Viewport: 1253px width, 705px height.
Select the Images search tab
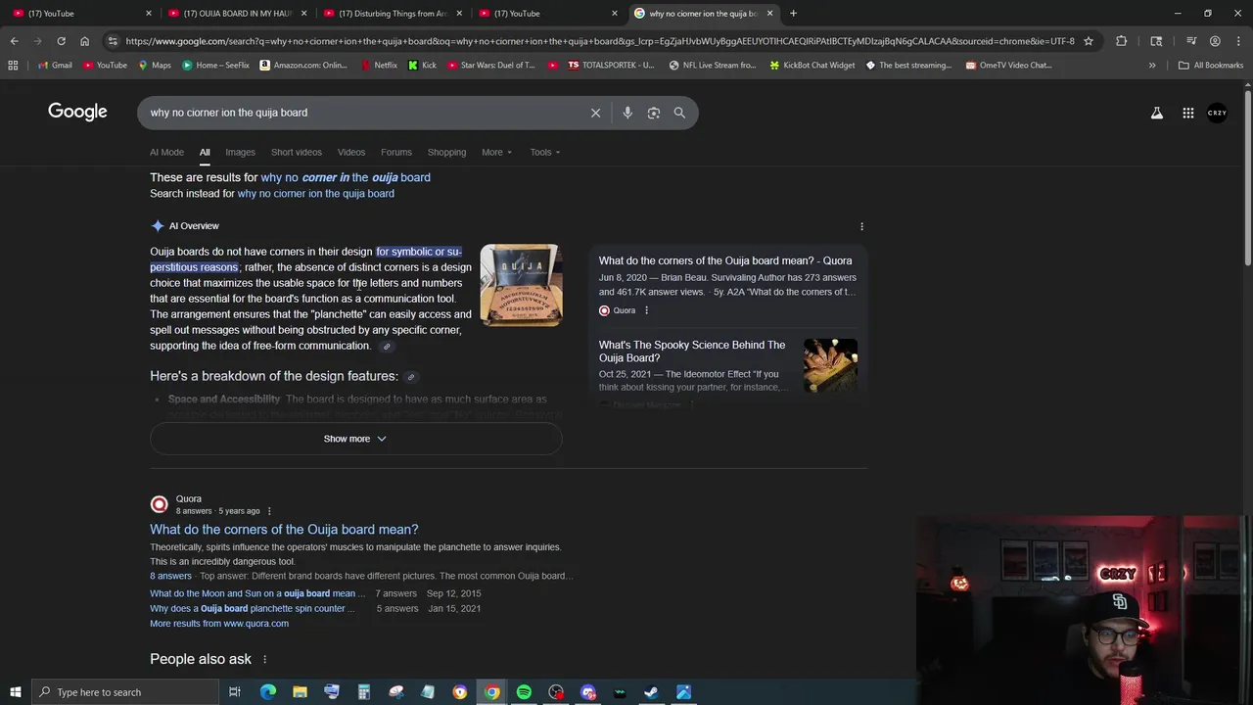pos(240,153)
